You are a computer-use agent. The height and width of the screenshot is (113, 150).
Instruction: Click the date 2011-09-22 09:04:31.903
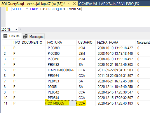[115, 70]
